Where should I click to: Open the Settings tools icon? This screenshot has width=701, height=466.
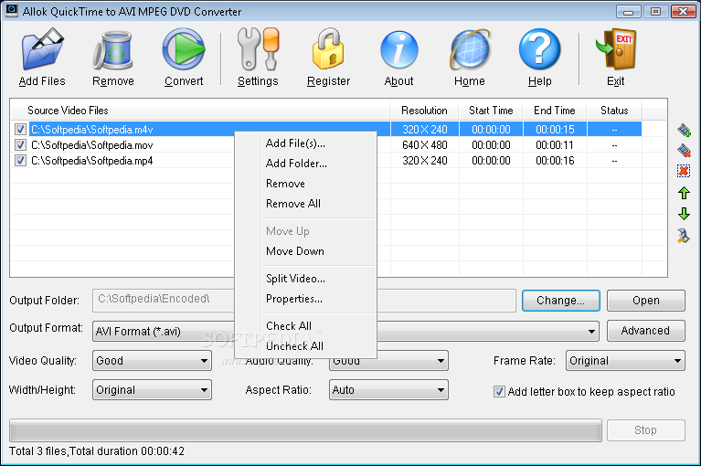click(258, 49)
